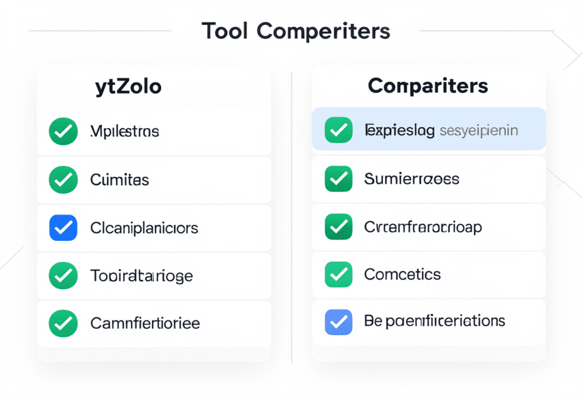This screenshot has width=583, height=399.
Task: Uncheck the blue Clcaniplaniciors checkbox
Action: (x=63, y=228)
